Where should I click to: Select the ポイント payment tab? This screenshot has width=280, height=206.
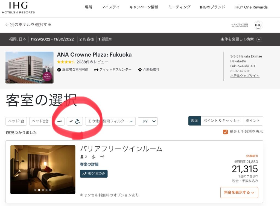click(253, 121)
